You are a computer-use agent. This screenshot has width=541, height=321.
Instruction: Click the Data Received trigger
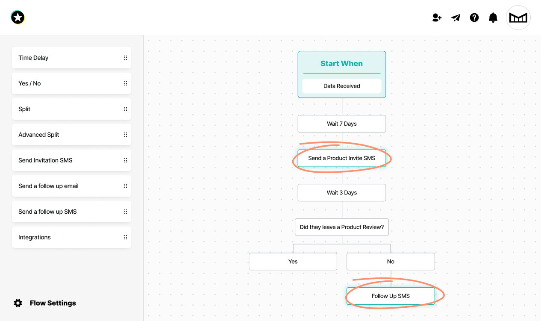(341, 86)
